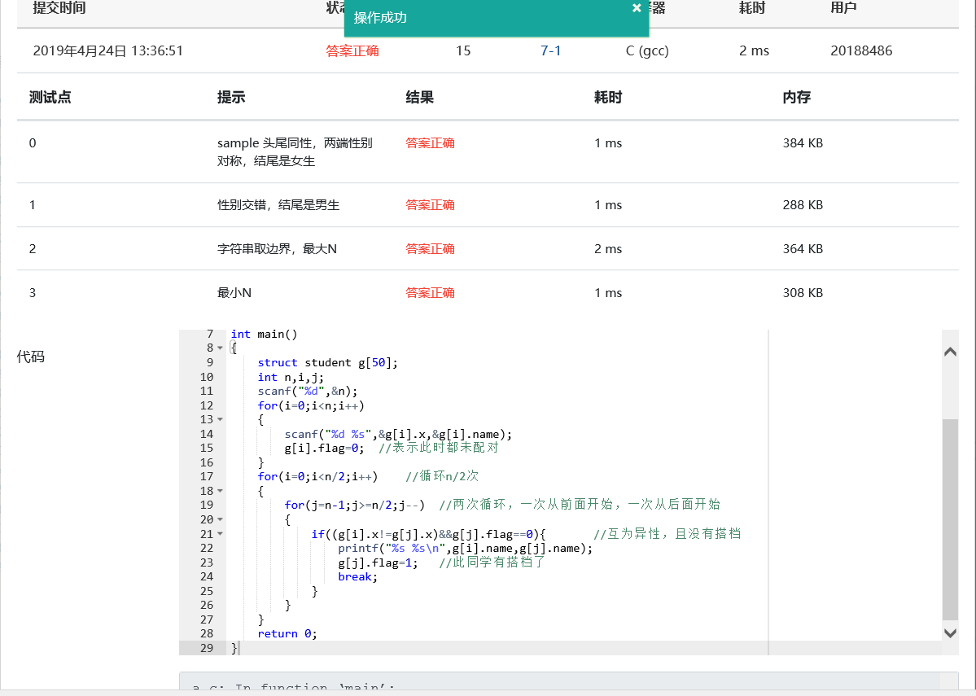Click test point 1 hint 性别交错
The height and width of the screenshot is (696, 976).
click(278, 205)
